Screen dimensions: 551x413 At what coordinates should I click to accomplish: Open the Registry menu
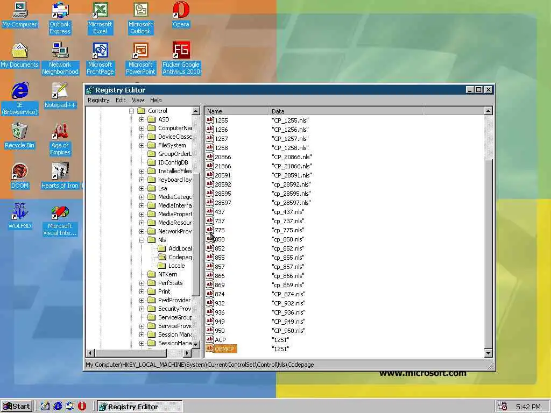coord(98,100)
